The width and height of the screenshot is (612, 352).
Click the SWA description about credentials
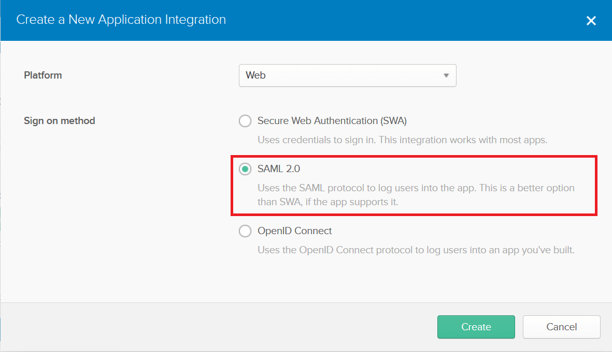pyautogui.click(x=402, y=140)
